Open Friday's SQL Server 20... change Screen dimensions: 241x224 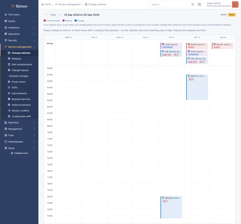[171, 53]
